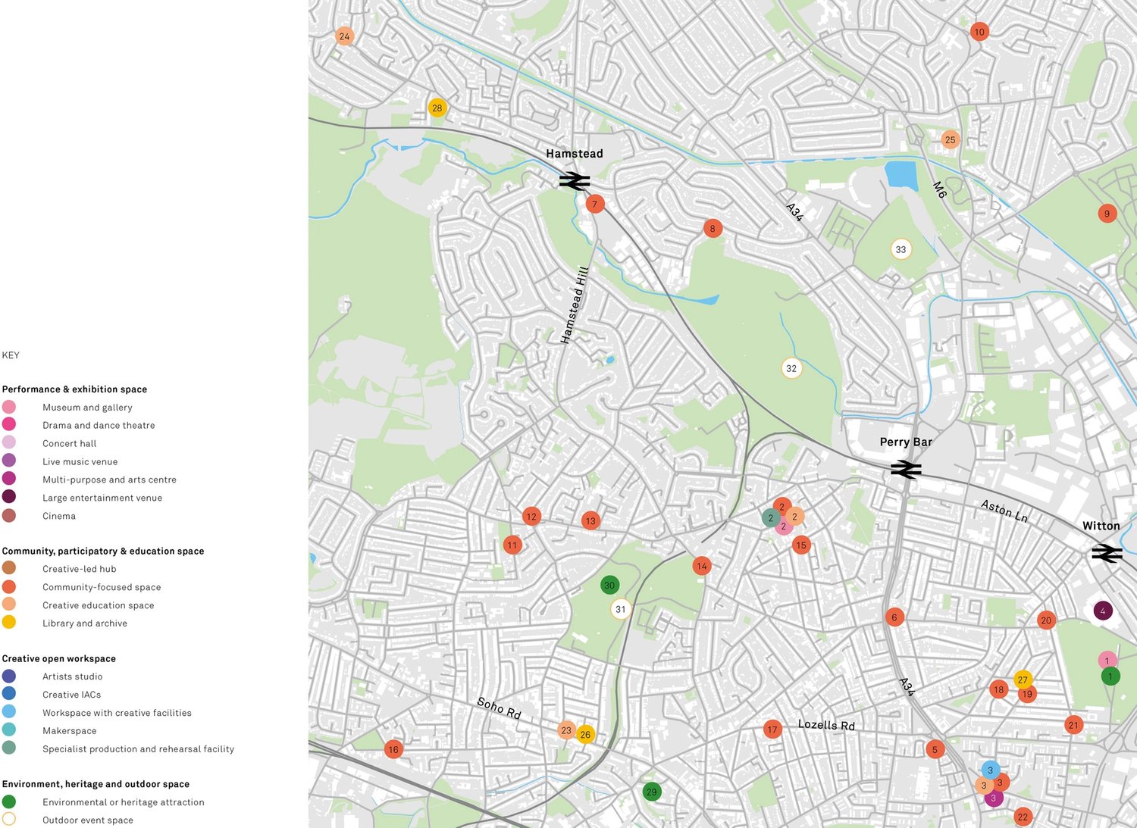Image resolution: width=1137 pixels, height=828 pixels.
Task: Click the 'Concert hall' legend label
Action: (x=70, y=444)
